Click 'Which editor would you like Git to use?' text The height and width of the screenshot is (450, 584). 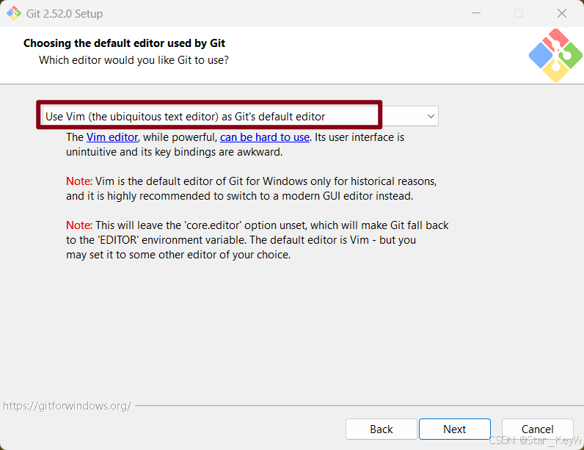134,60
